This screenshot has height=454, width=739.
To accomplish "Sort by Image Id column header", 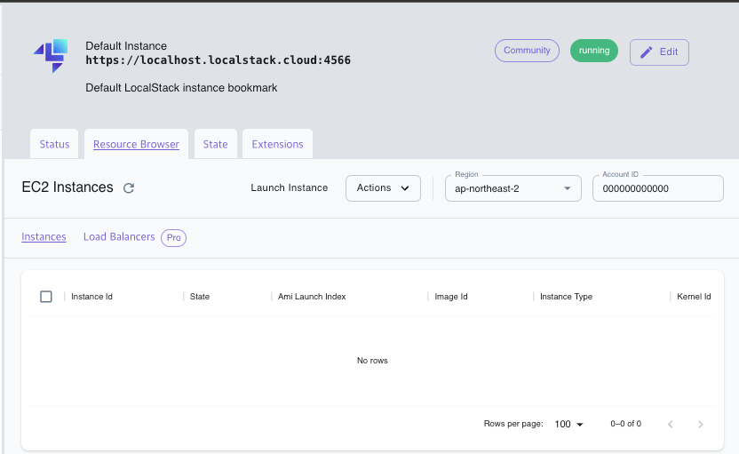I will pyautogui.click(x=451, y=297).
